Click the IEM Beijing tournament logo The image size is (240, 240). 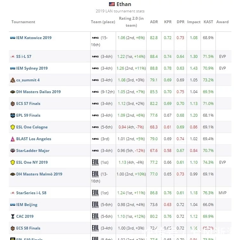click(x=13, y=205)
